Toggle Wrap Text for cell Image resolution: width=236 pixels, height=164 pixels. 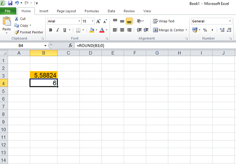click(164, 21)
